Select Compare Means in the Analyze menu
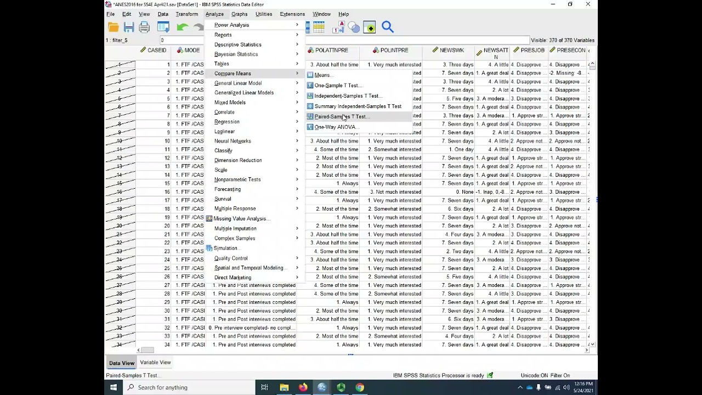Screen dimensions: 702x395 point(253,74)
